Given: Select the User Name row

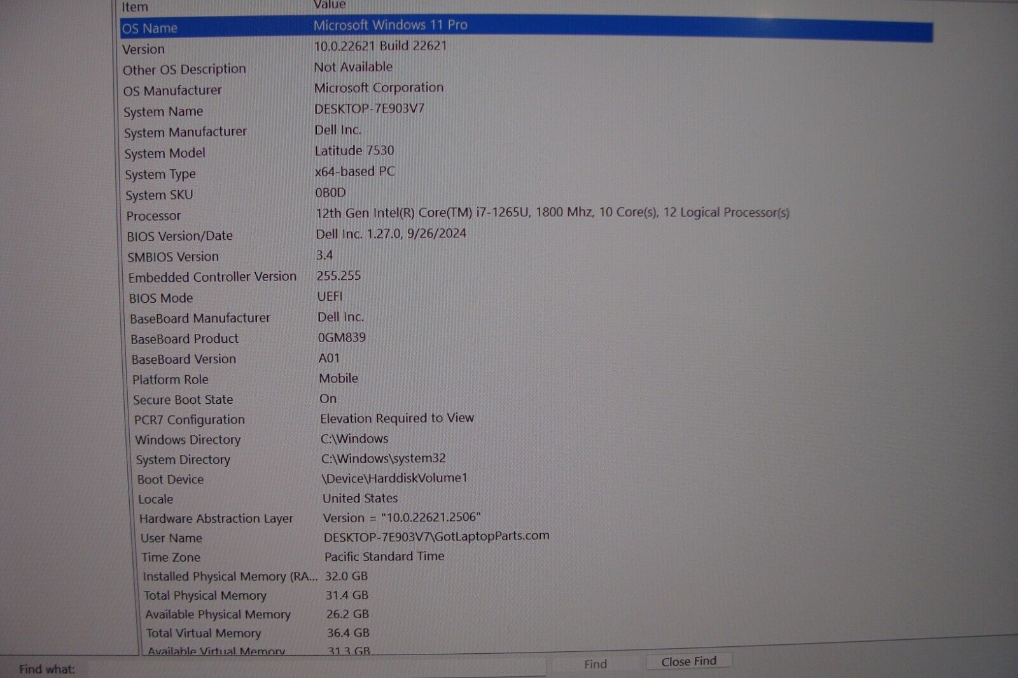Looking at the screenshot, I should 171,538.
